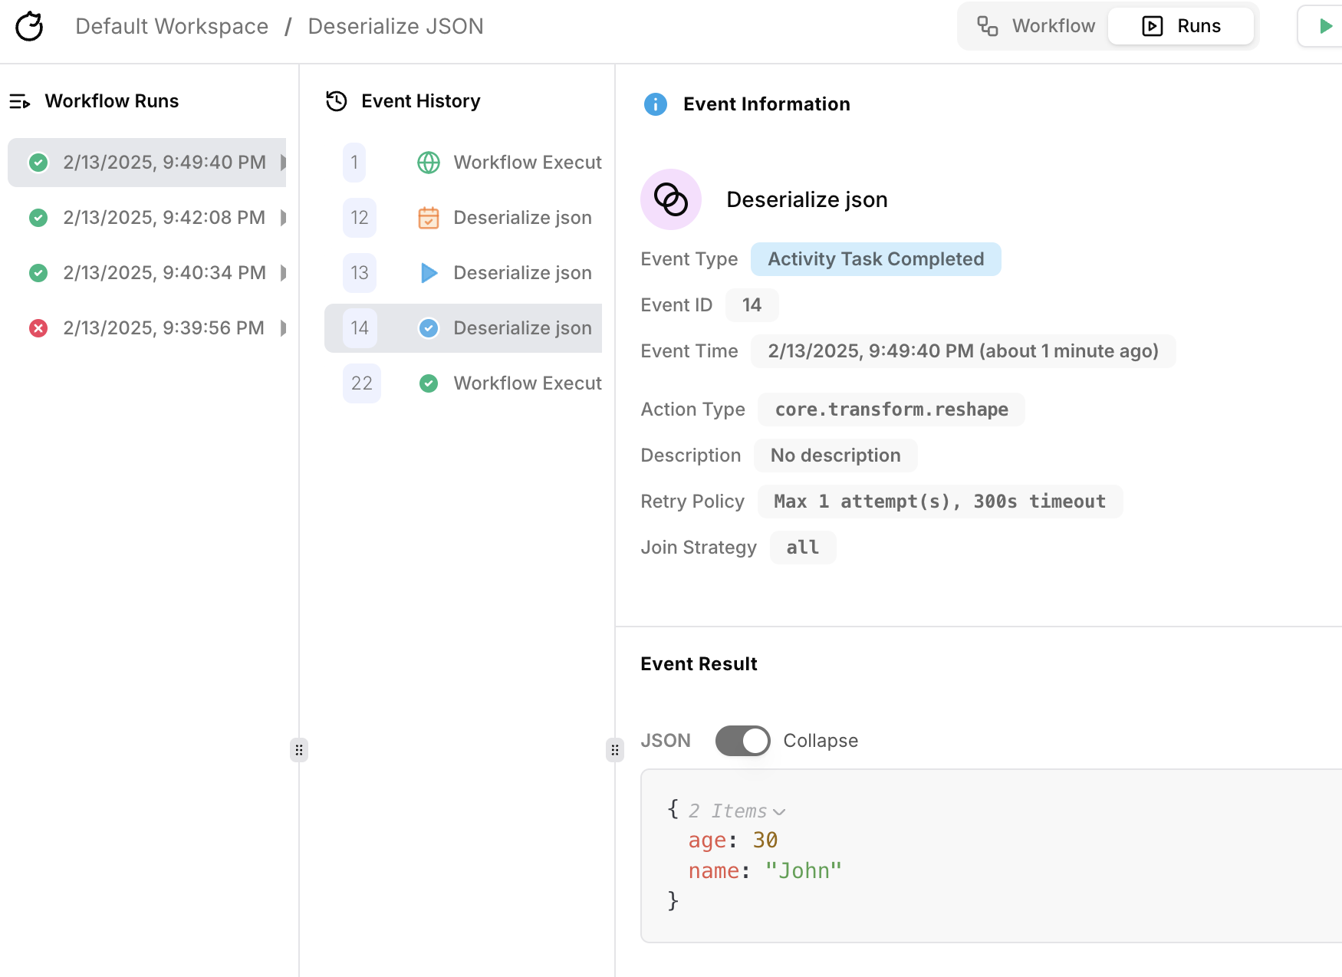Viewport: 1342px width, 977px height.
Task: Click the run workflow button top-right
Action: [x=1323, y=25]
